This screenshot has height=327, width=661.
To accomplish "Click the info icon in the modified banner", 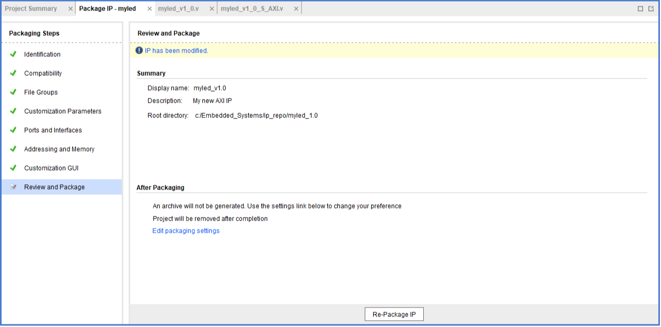I will (139, 51).
